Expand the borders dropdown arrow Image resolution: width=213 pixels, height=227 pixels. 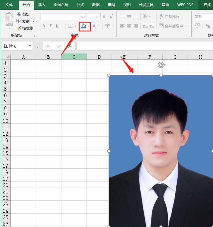click(x=76, y=26)
